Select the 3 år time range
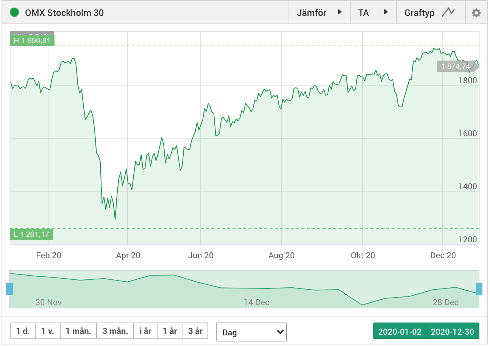The width and height of the screenshot is (490, 346). (195, 331)
